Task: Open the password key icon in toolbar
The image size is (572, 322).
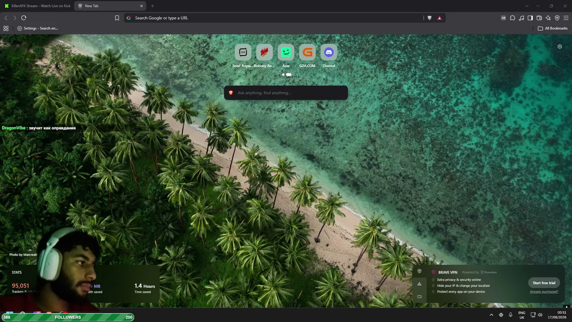Action: click(504, 18)
